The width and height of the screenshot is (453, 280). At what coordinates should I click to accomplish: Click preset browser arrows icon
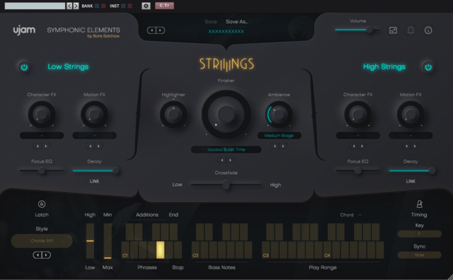(156, 30)
